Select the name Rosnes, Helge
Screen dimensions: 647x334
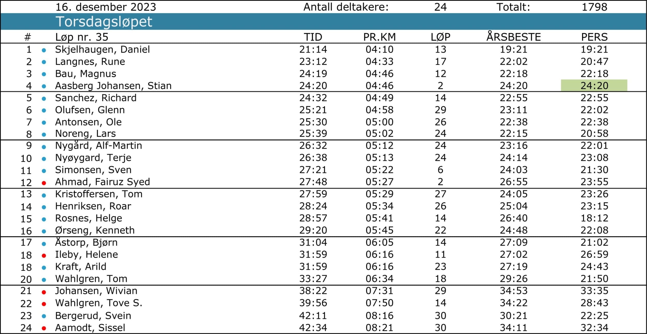pos(89,218)
